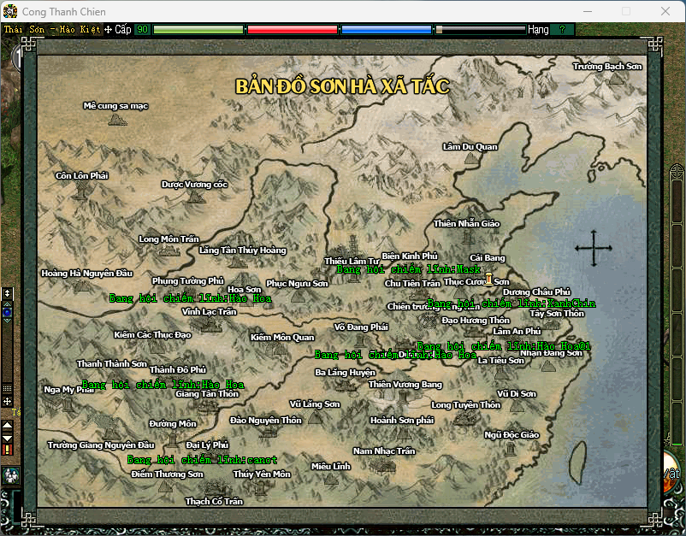
Task: Click the level 90 indicator box
Action: coord(142,30)
